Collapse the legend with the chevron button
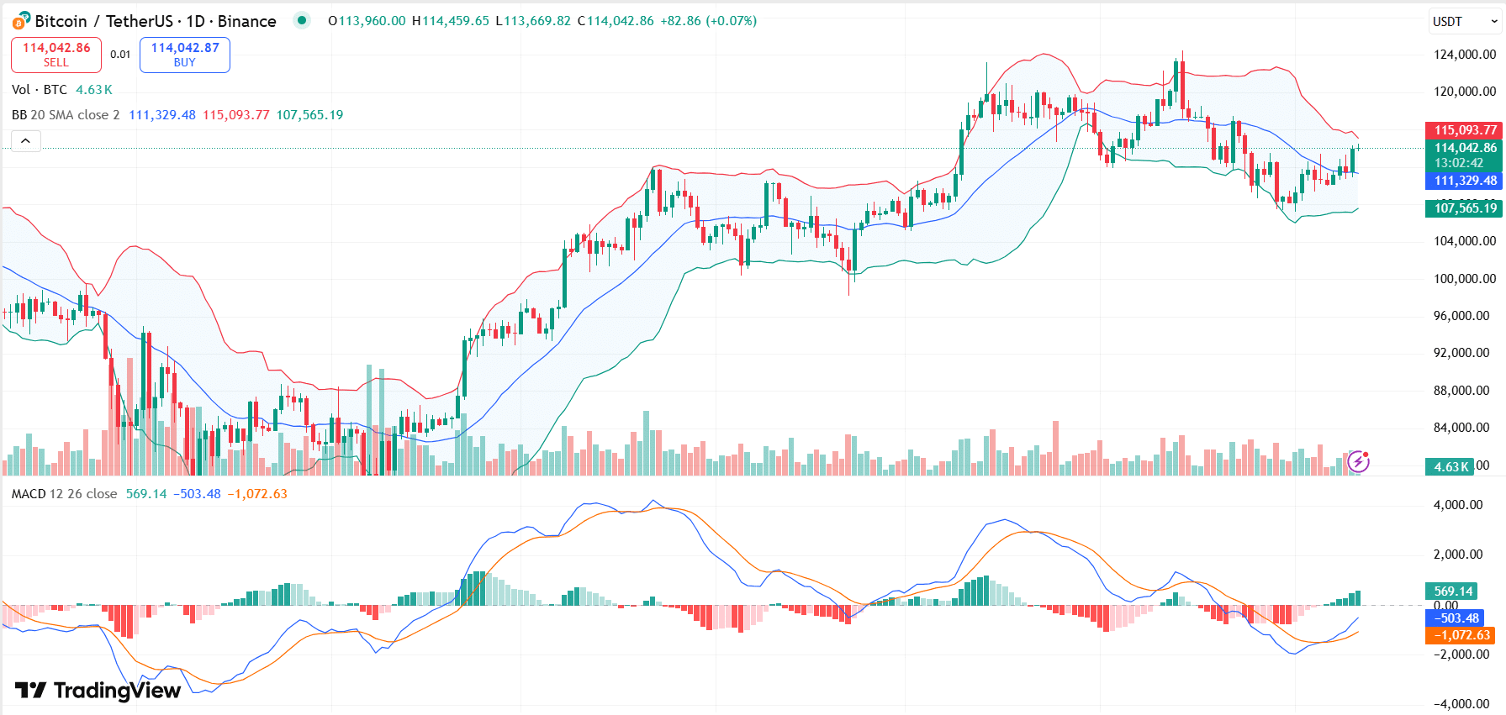 [25, 141]
